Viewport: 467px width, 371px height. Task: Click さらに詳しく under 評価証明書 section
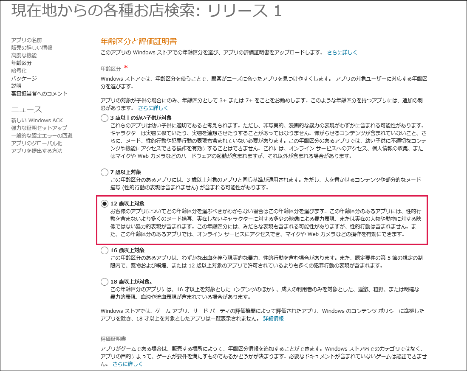[x=127, y=364]
